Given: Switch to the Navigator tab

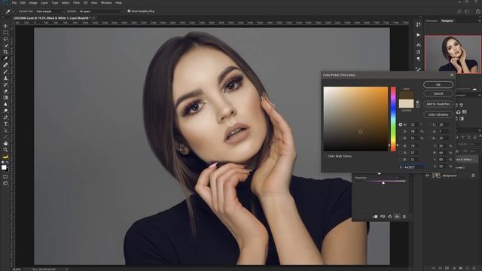Looking at the screenshot, I should tap(447, 21).
